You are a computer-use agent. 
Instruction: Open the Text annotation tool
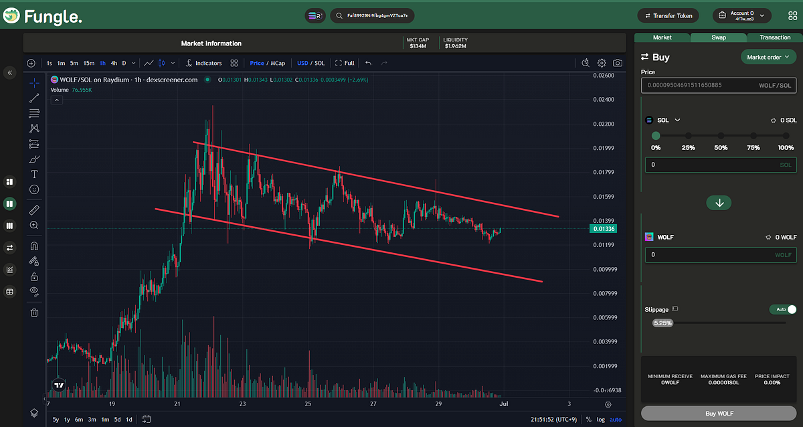coord(35,174)
